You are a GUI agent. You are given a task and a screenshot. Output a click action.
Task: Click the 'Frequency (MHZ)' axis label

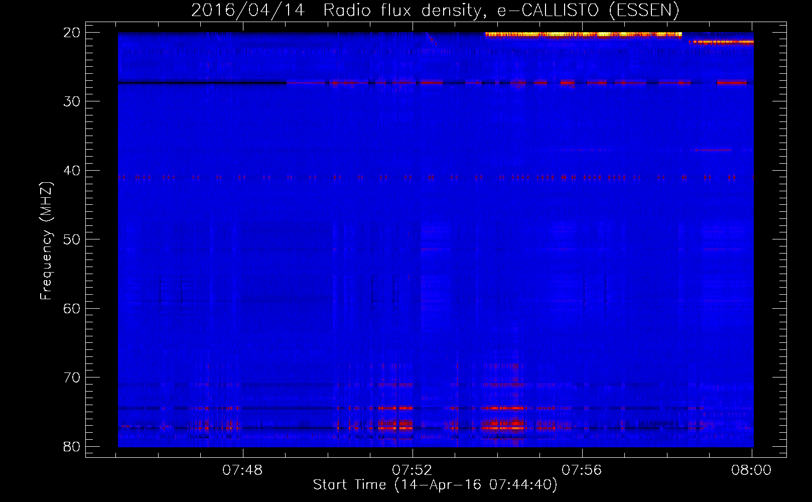[46, 241]
